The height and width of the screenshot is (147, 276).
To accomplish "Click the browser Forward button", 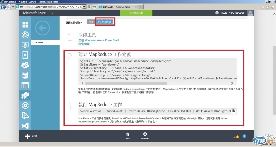I will click(x=9, y=7).
